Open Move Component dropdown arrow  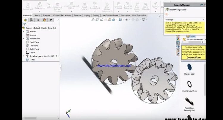click(95, 12)
